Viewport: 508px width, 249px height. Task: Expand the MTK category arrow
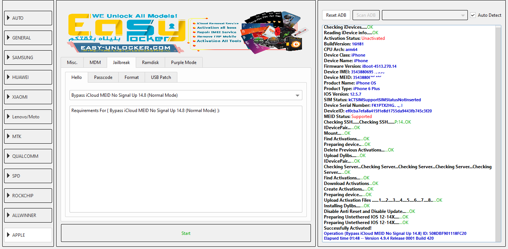click(9, 136)
